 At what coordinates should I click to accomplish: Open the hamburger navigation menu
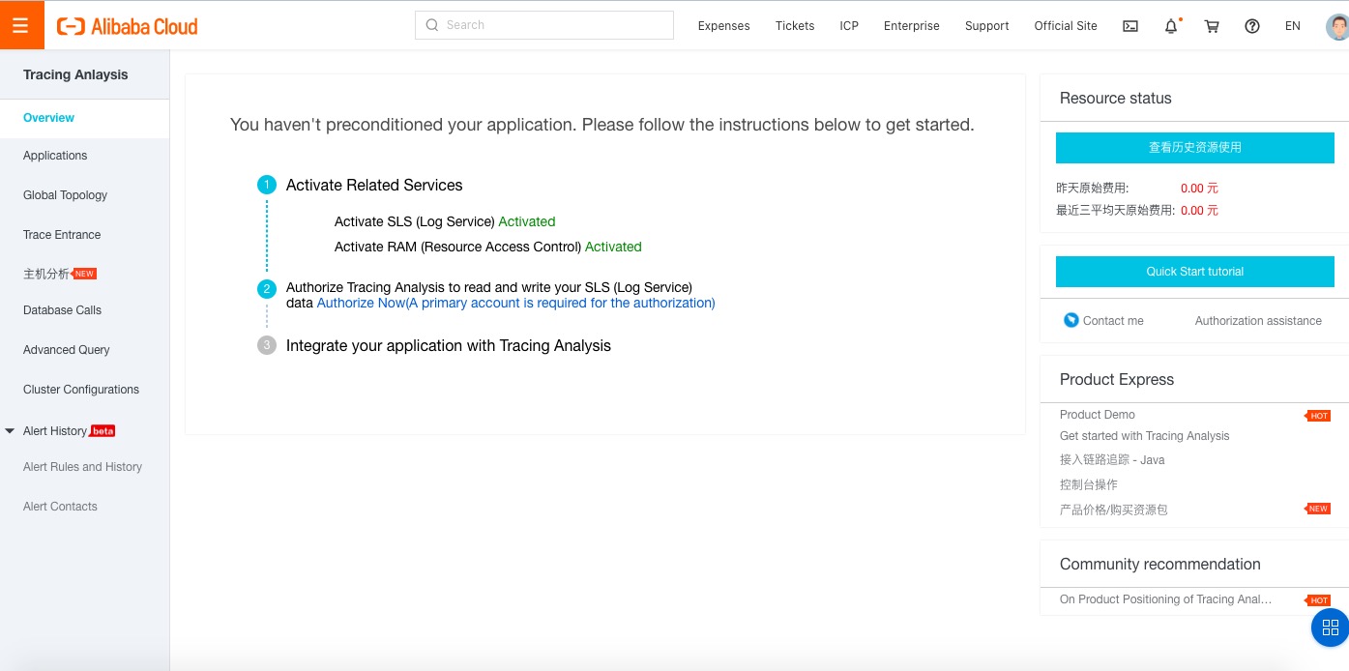(x=21, y=25)
